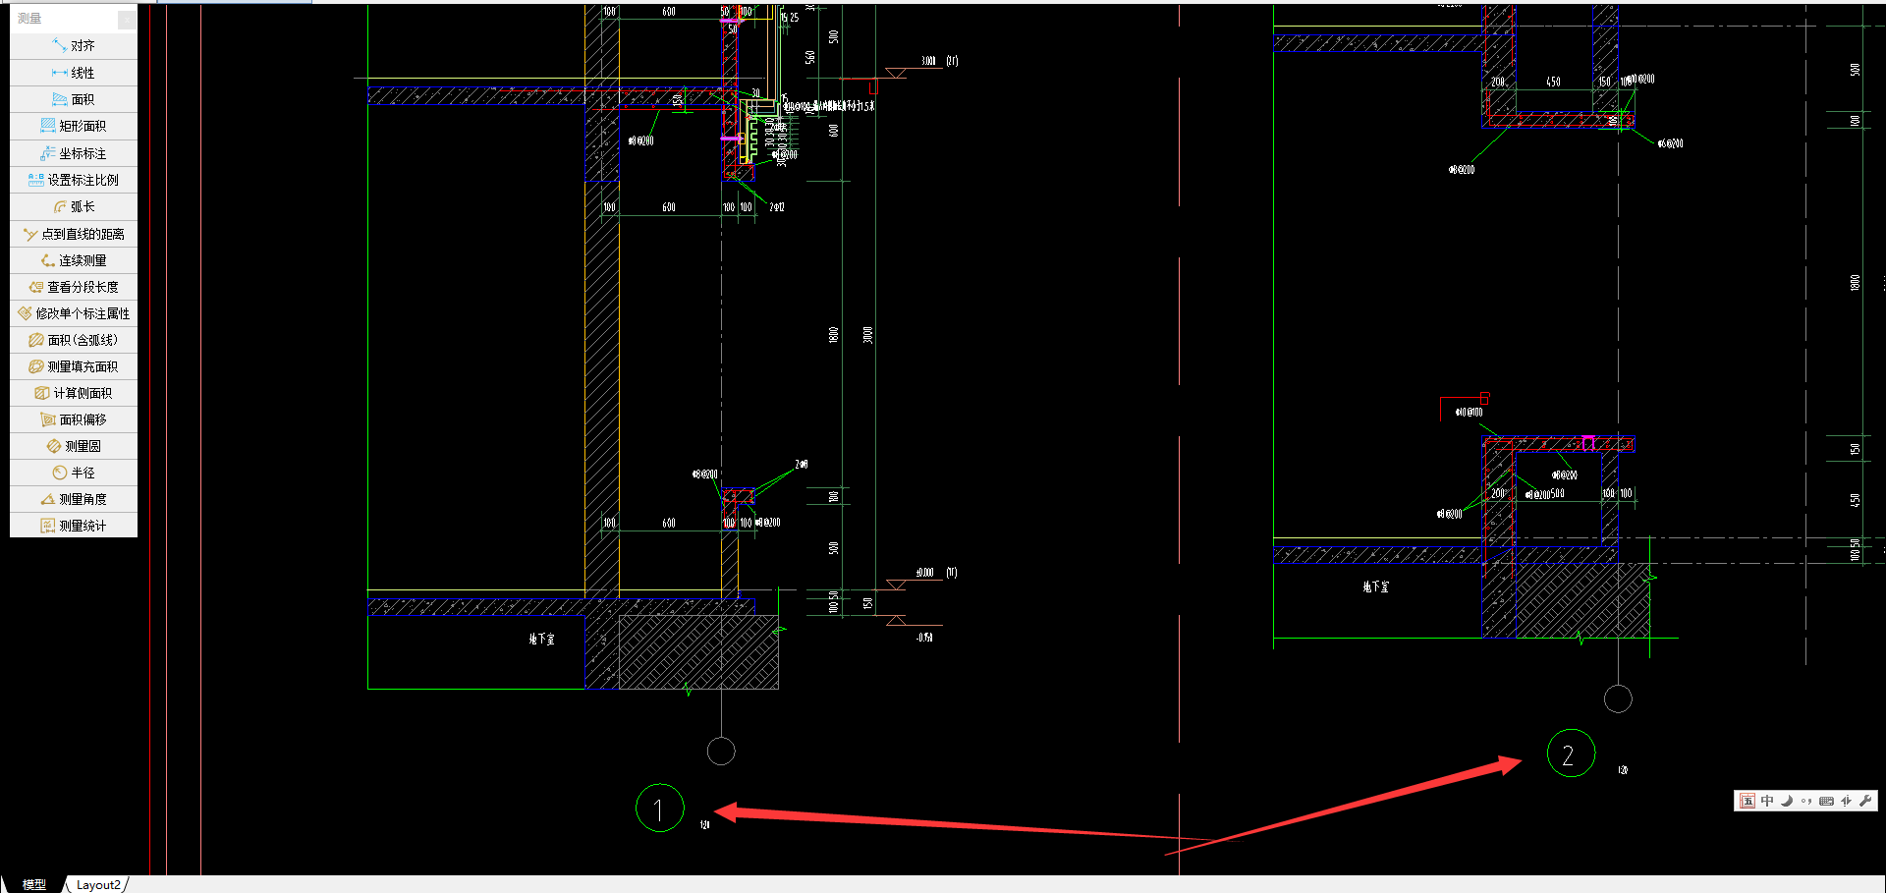Click the 1800 dimension in section 1
This screenshot has height=893, width=1886.
coord(833,335)
